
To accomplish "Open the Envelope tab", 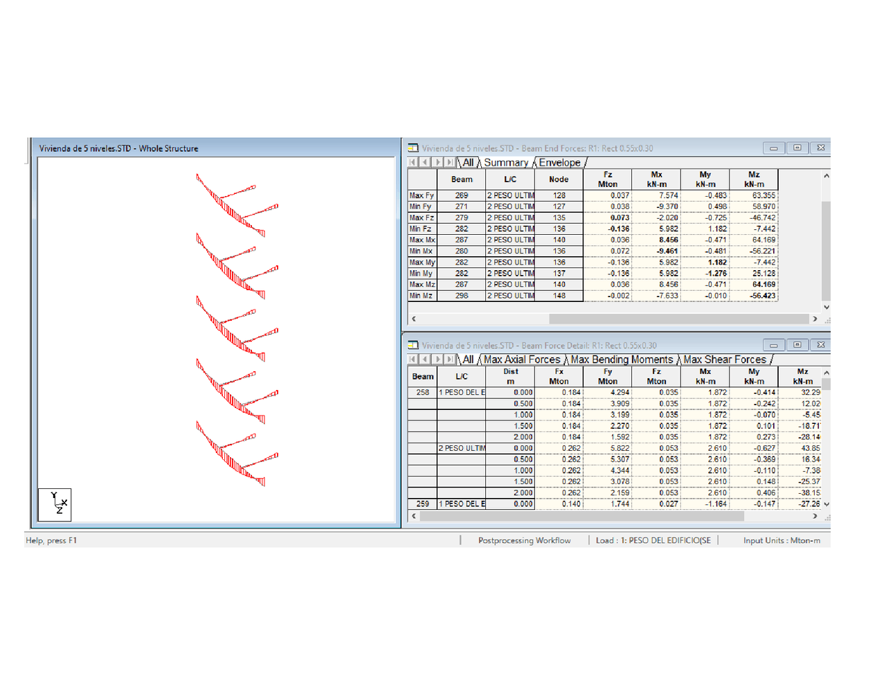I will coord(559,162).
